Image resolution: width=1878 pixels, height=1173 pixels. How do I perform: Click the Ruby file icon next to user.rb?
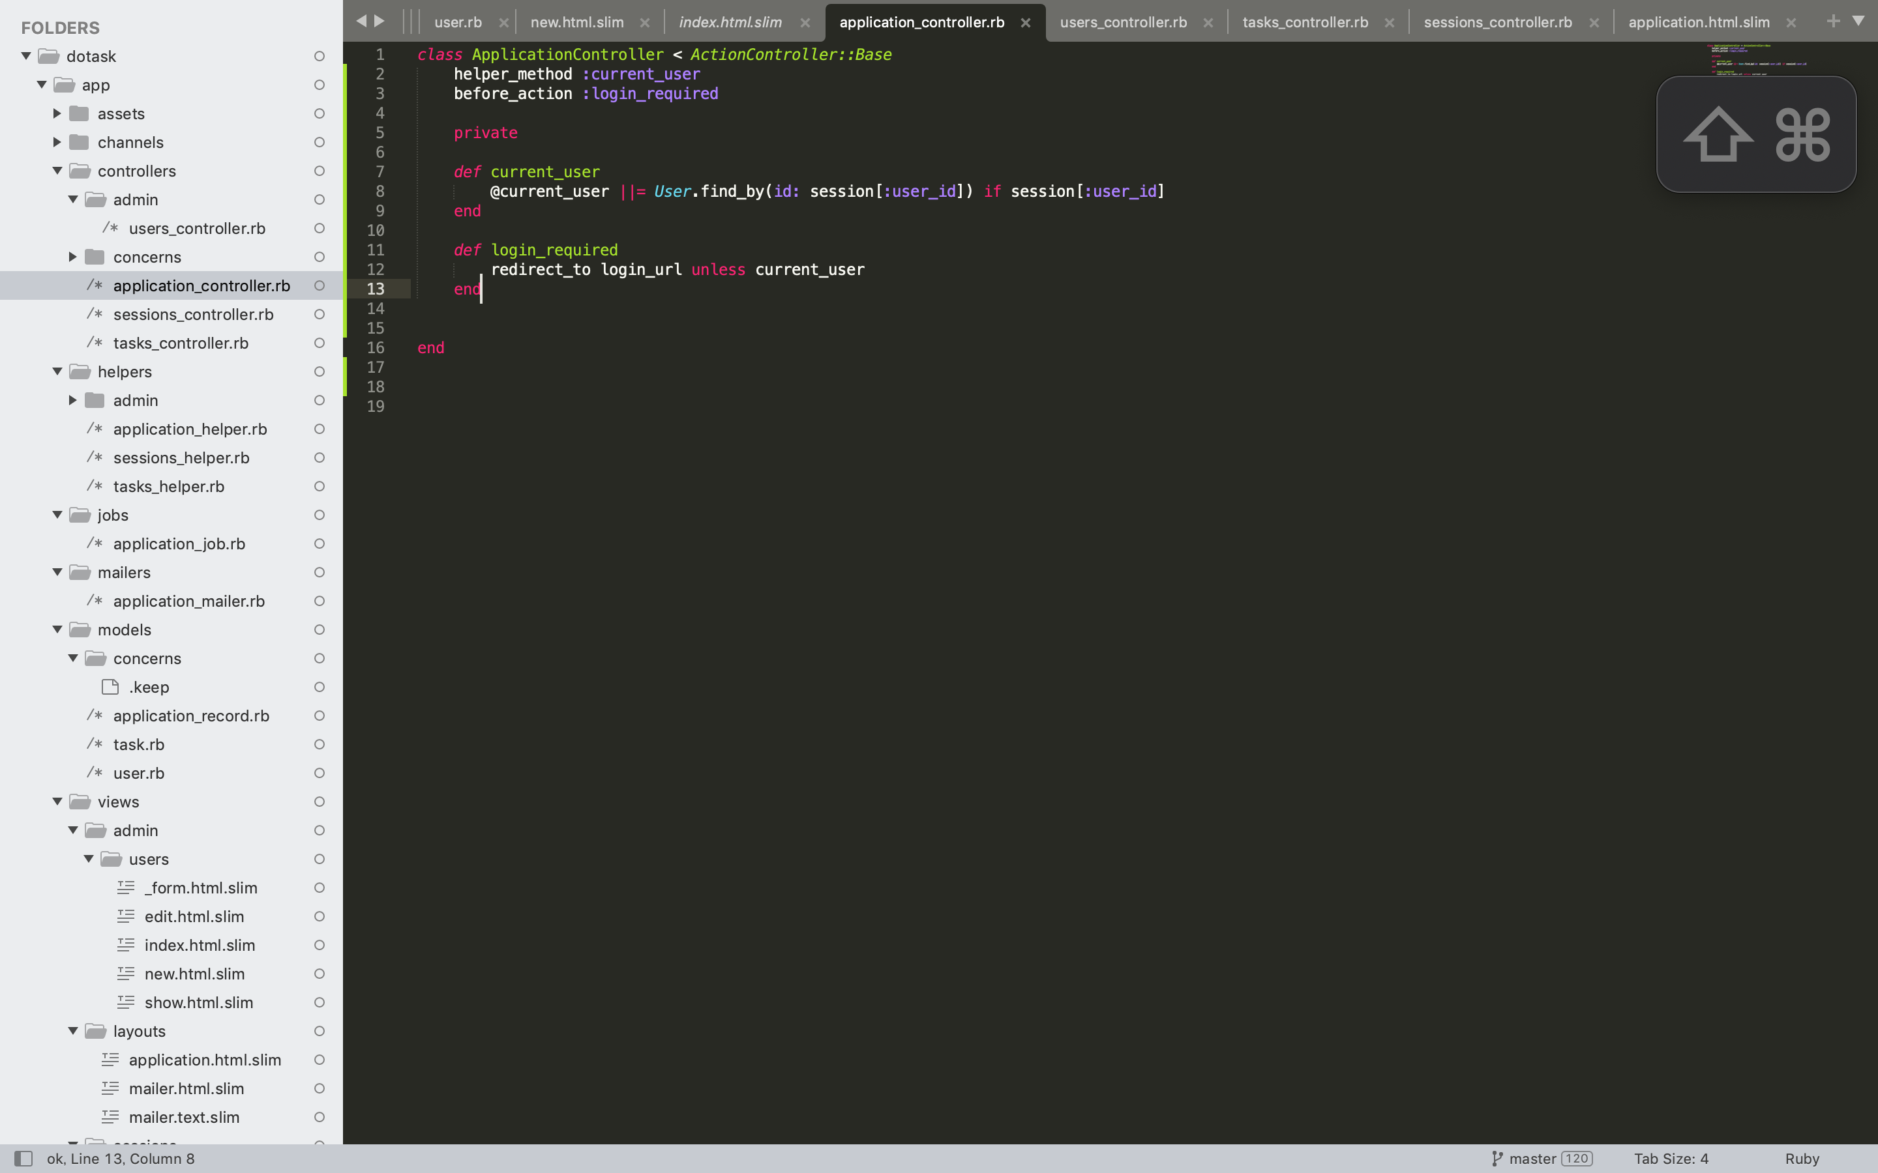pos(95,773)
